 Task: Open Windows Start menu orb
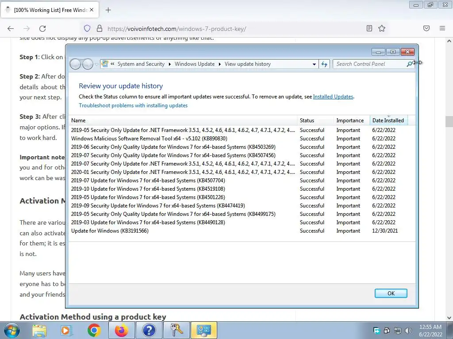coord(12,330)
